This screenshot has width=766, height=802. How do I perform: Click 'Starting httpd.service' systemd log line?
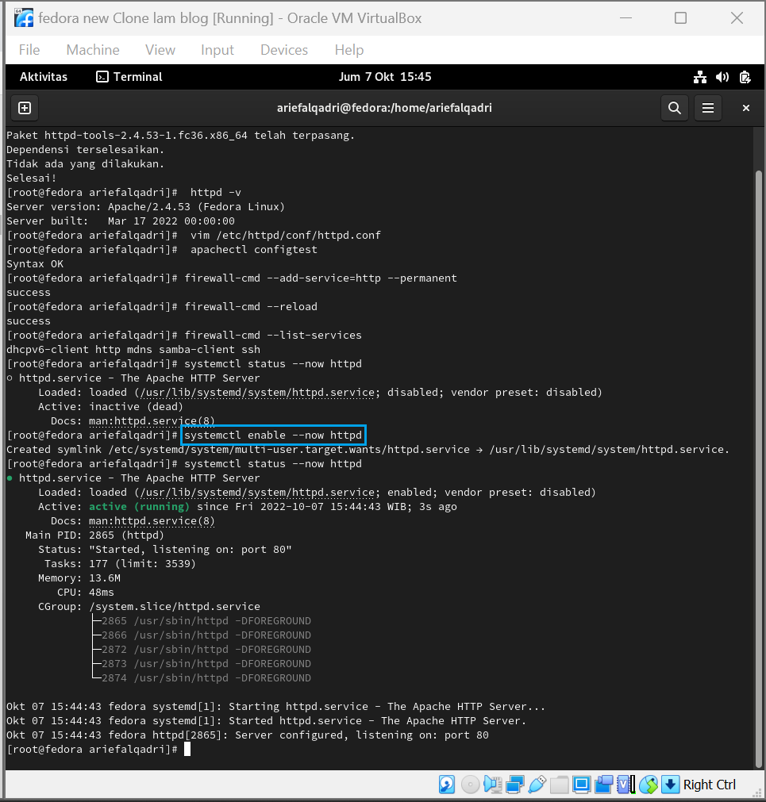(x=275, y=706)
